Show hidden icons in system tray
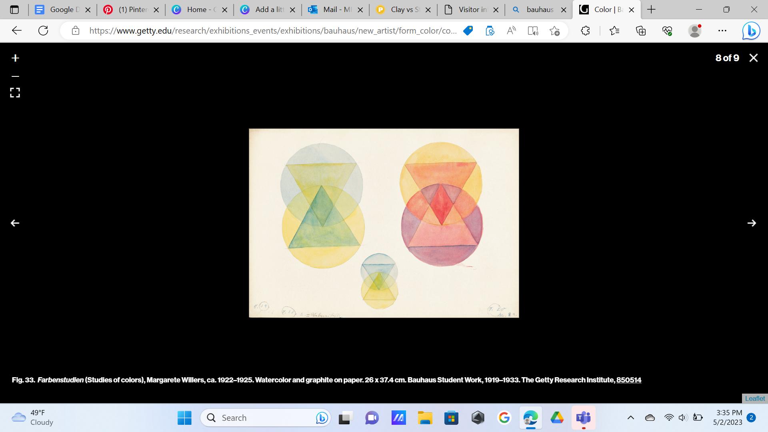Image resolution: width=768 pixels, height=432 pixels. coord(630,418)
